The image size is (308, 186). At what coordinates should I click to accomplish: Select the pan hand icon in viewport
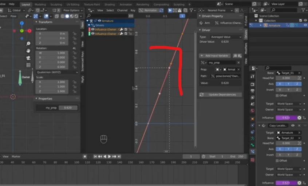point(28,51)
